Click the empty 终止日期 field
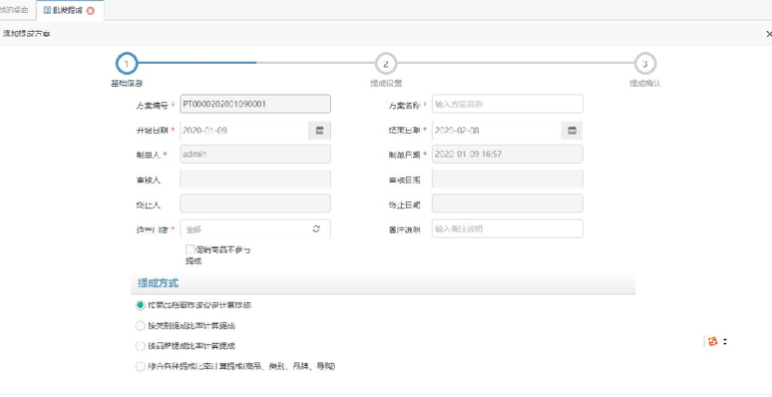The height and width of the screenshot is (397, 772). click(508, 203)
